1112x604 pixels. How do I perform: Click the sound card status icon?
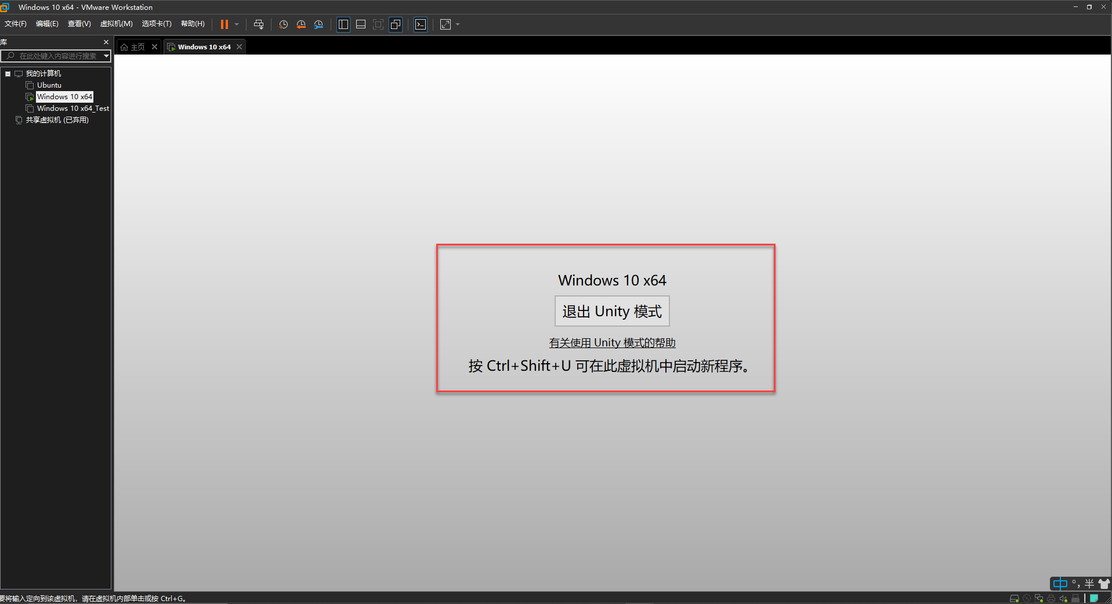[1063, 599]
